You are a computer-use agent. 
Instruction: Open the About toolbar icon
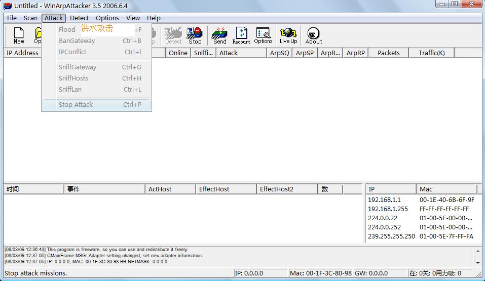pyautogui.click(x=314, y=35)
